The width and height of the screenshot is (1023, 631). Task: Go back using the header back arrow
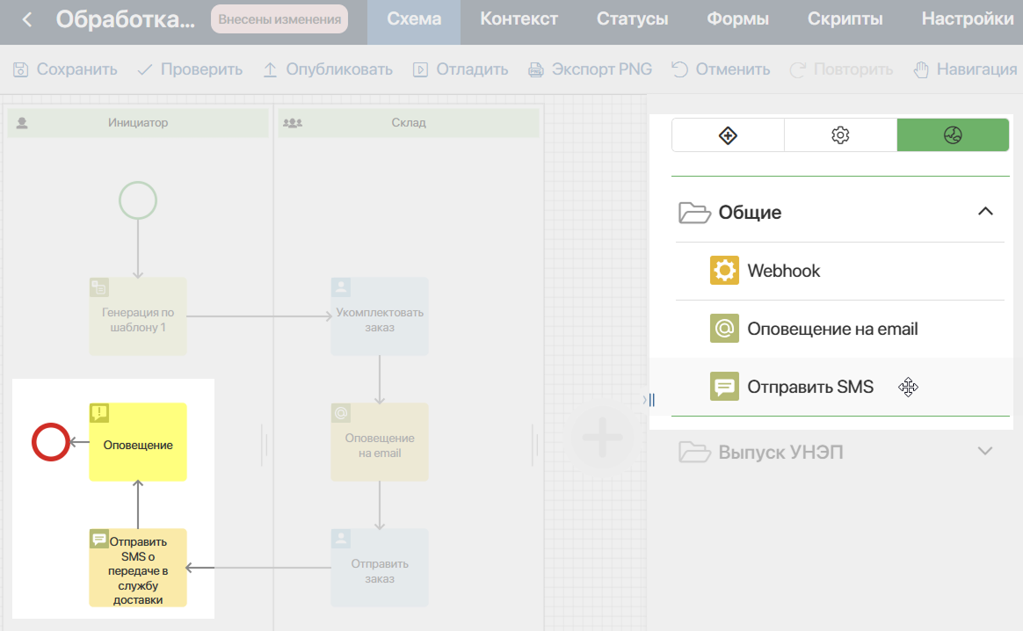click(26, 19)
